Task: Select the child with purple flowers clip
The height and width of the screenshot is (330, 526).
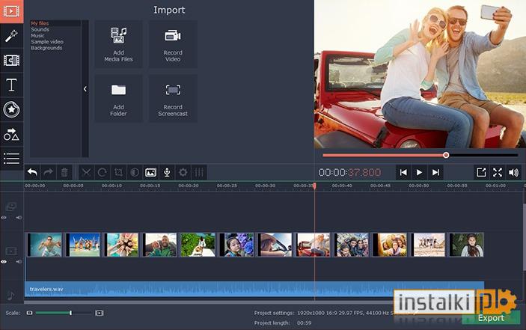Action: (x=236, y=245)
